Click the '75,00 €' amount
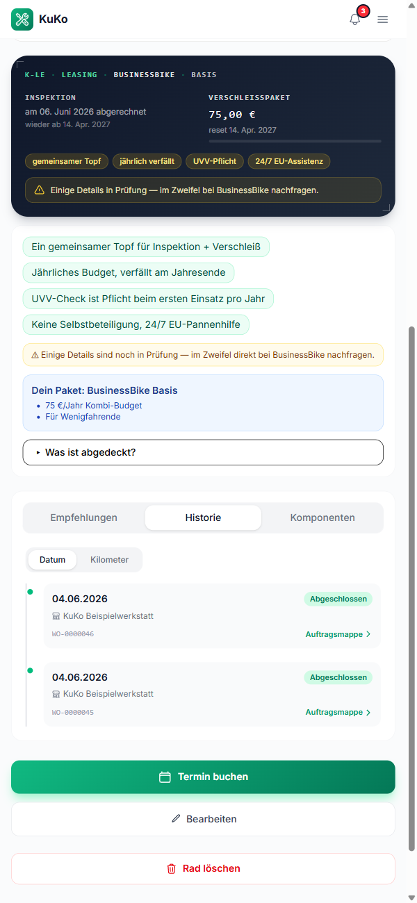417x903 pixels. pos(232,115)
